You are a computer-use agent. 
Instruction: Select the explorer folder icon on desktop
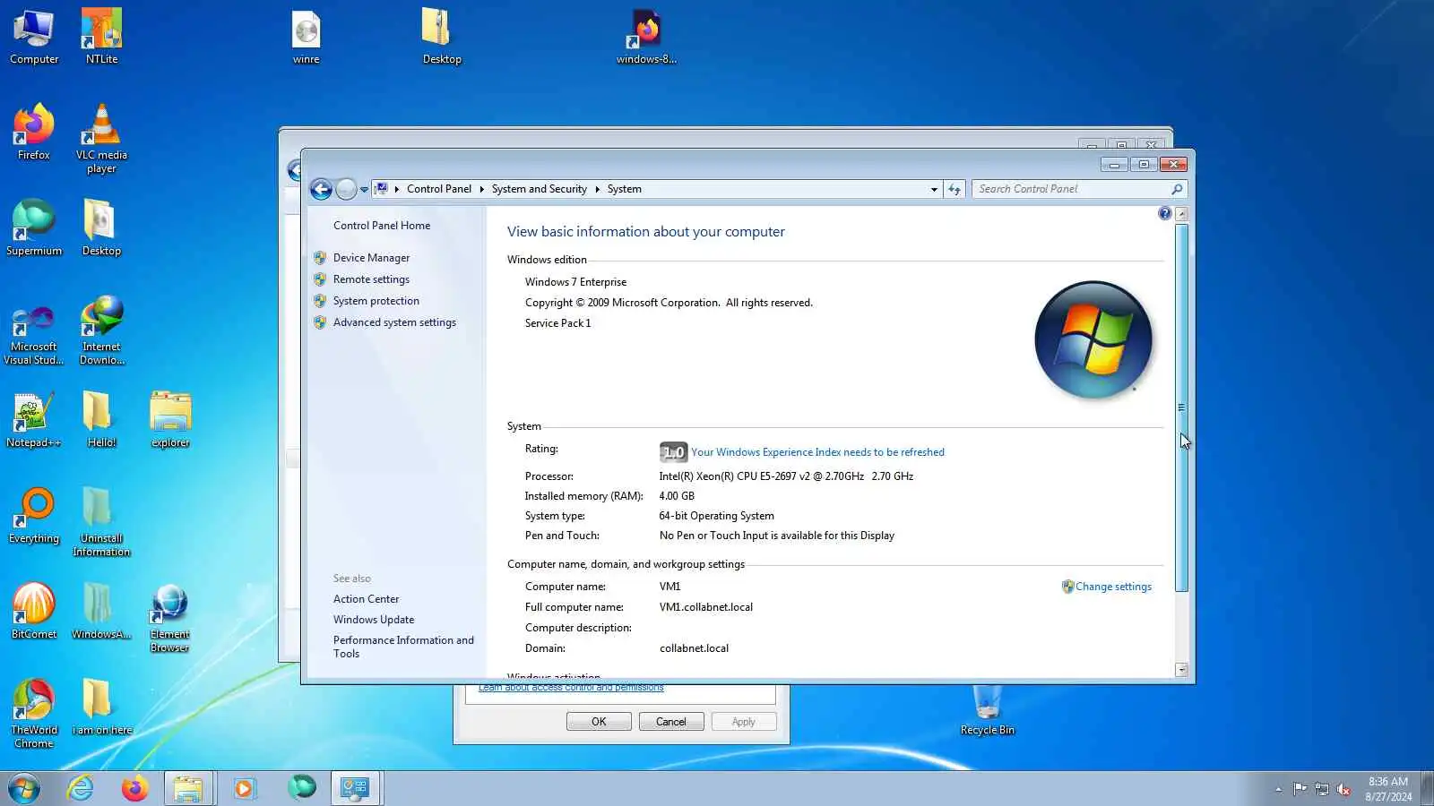tap(170, 420)
